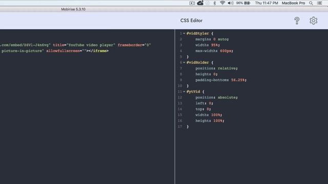Click the 'picture-in-picture' text in HTML
328x184 pixels.
click(23, 51)
